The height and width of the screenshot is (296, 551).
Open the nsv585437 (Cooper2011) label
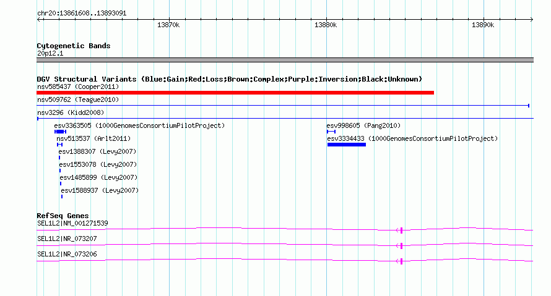point(78,87)
